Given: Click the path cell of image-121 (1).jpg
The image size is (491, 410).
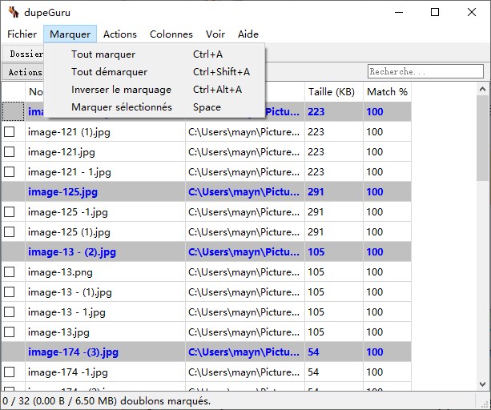Looking at the screenshot, I should click(244, 132).
